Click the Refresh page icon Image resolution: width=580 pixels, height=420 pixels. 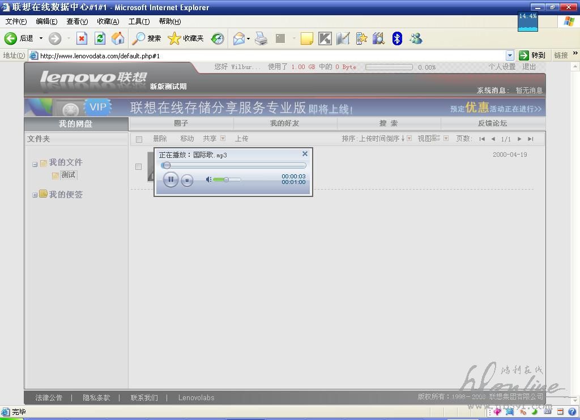(100, 38)
